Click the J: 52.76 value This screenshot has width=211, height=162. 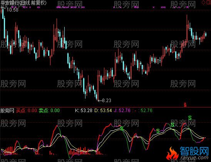pyautogui.click(x=122, y=111)
